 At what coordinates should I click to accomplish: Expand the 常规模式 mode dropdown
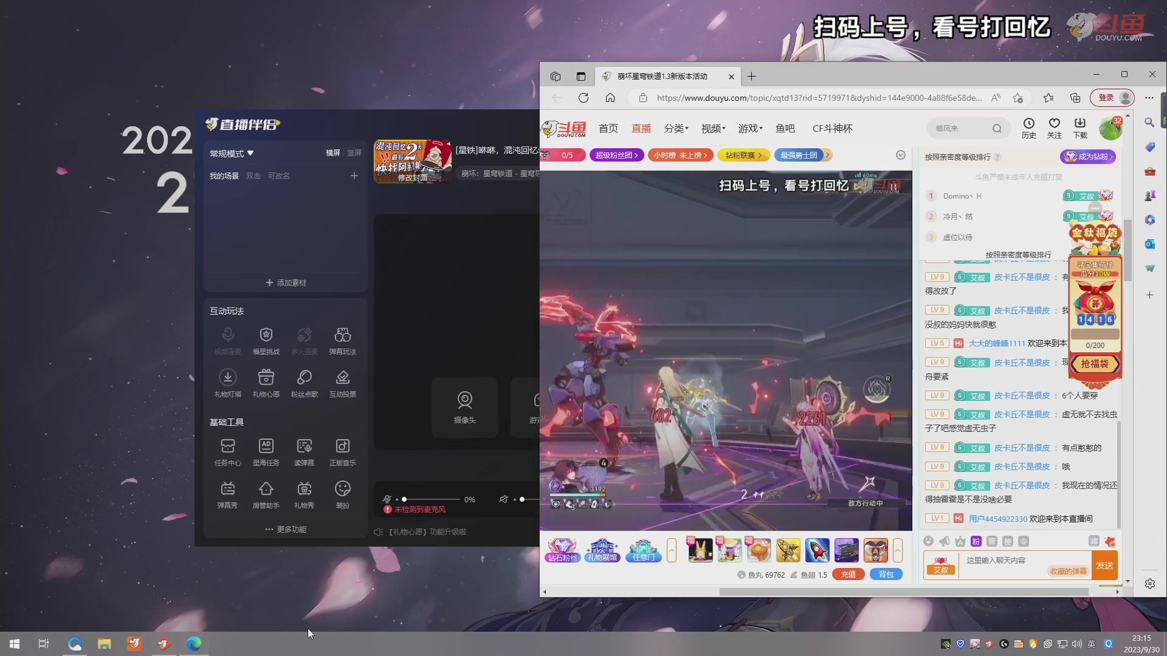tap(232, 154)
